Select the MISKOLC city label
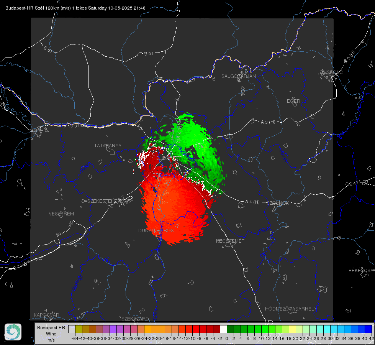Image resolution: width=375 pixels, height=345 pixels. tap(332, 72)
